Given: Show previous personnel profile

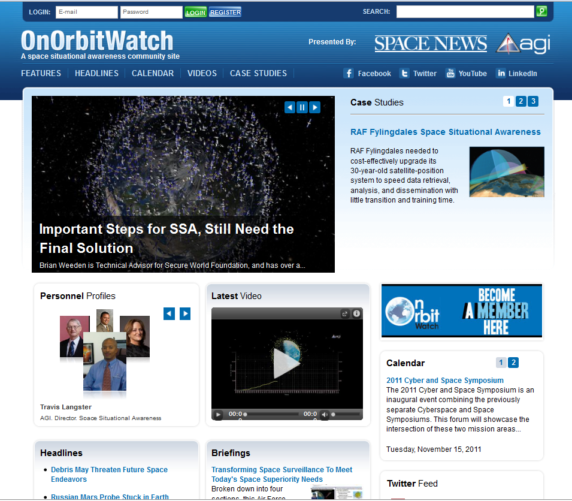Looking at the screenshot, I should coord(169,313).
